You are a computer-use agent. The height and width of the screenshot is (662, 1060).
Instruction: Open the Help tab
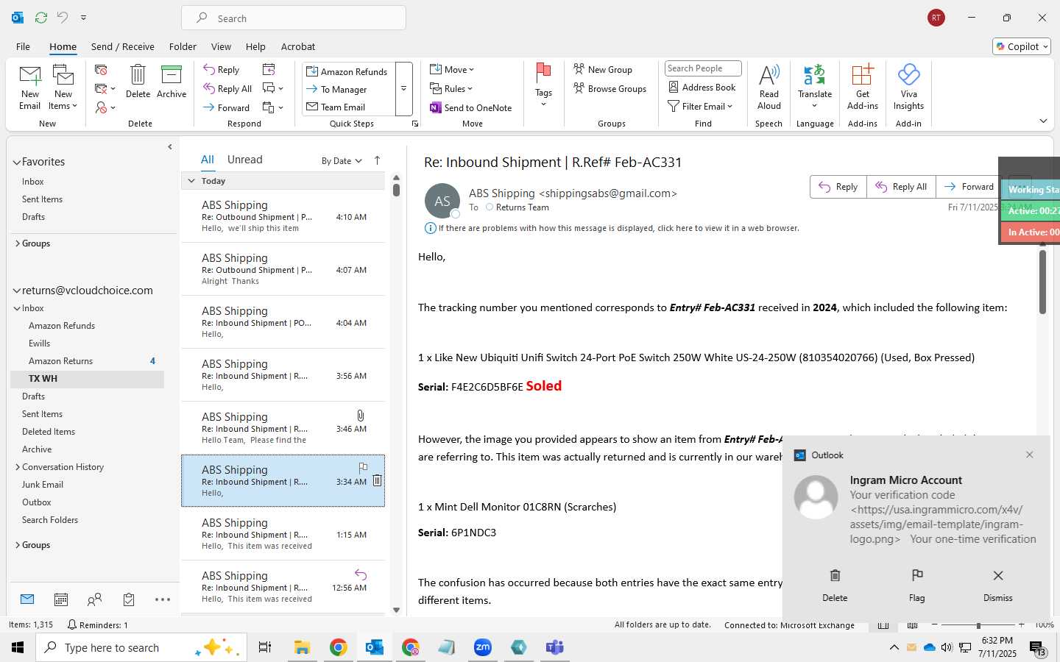[x=255, y=46]
